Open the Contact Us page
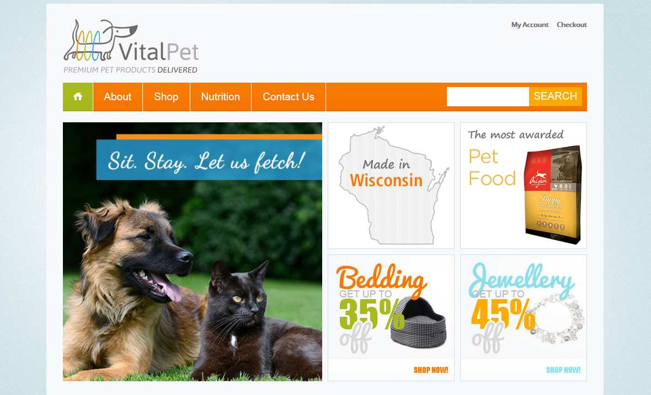This screenshot has height=395, width=651. pyautogui.click(x=289, y=97)
